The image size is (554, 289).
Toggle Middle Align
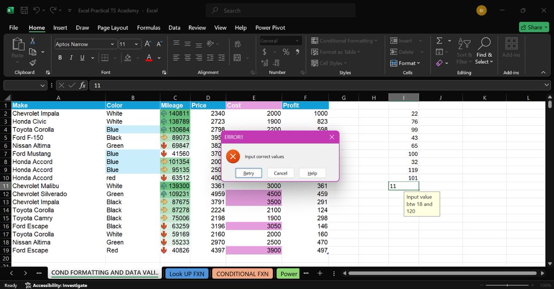click(x=187, y=43)
